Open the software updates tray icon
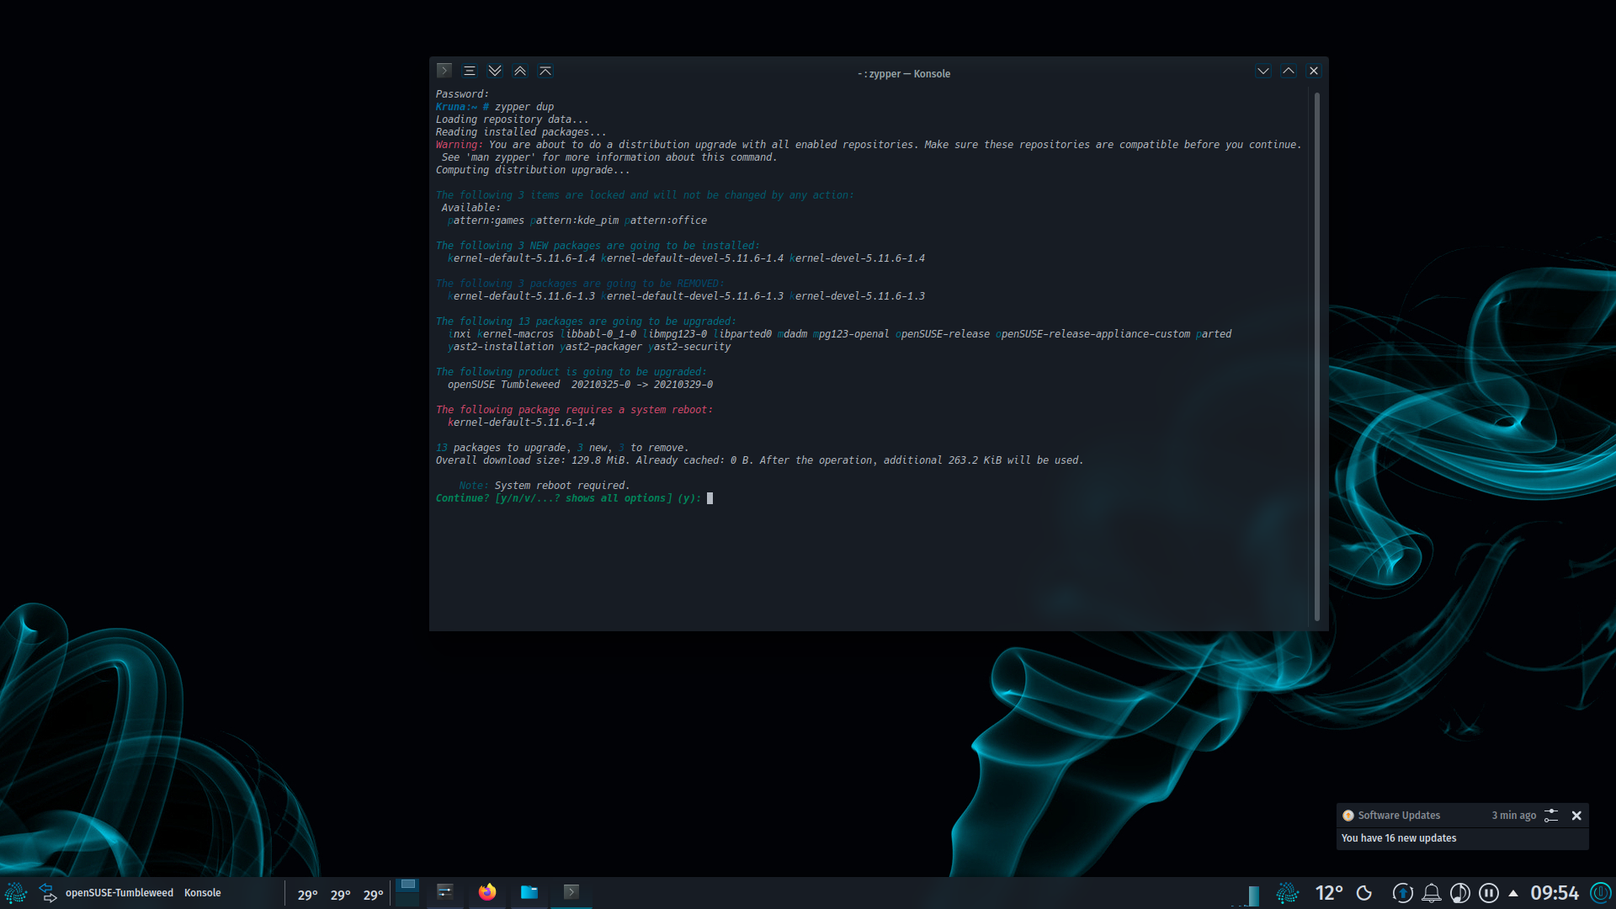The height and width of the screenshot is (909, 1616). [x=1402, y=893]
